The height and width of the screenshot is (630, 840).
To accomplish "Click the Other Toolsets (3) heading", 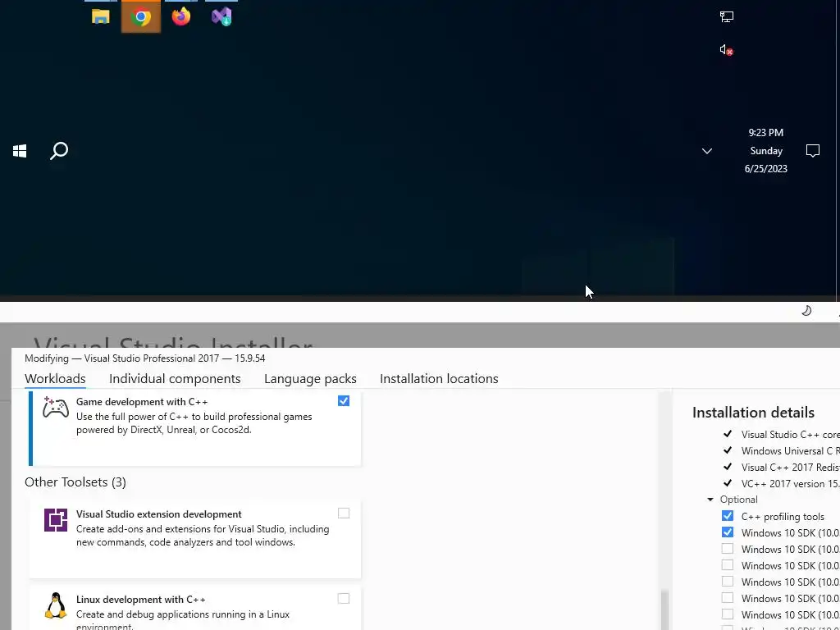I will (x=75, y=482).
